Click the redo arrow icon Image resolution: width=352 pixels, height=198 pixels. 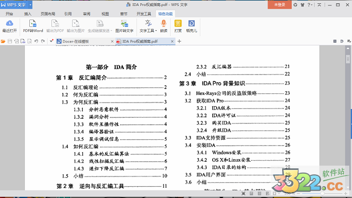pyautogui.click(x=43, y=41)
